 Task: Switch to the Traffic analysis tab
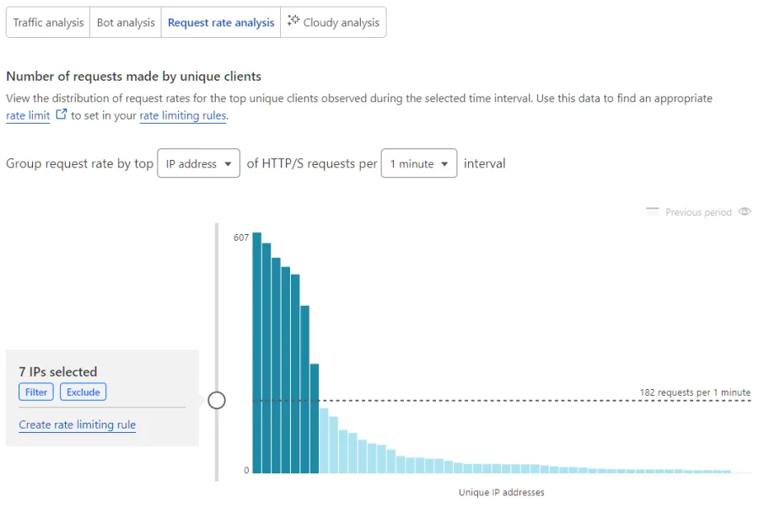(47, 22)
